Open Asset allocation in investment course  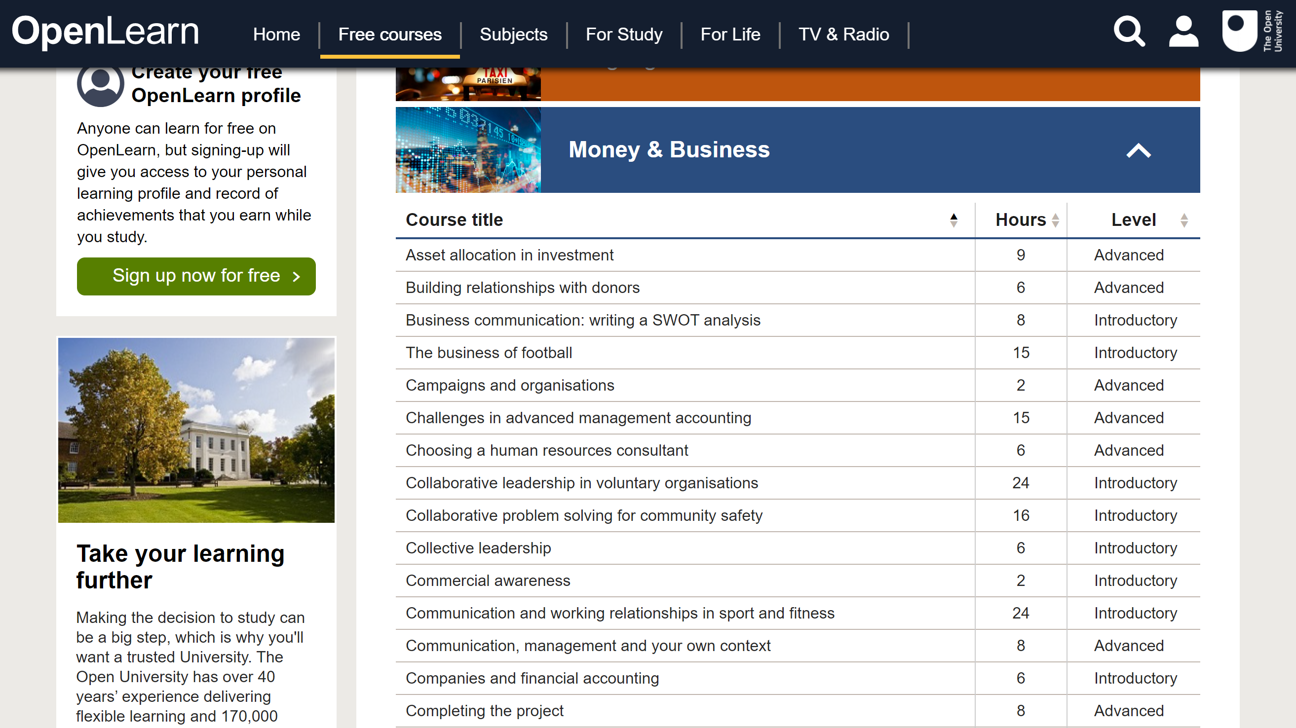tap(510, 255)
